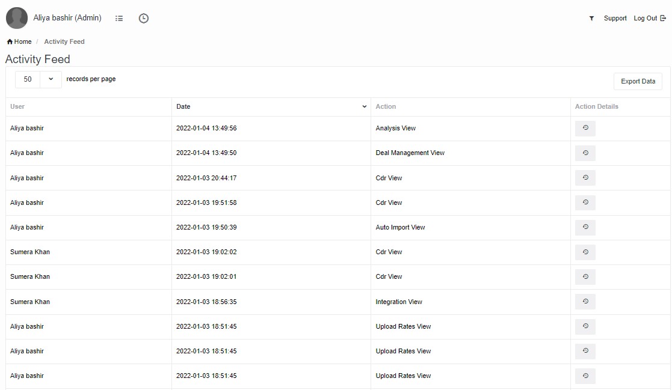Screen dimensions: 672x390
Task: Open the list menu icon beside the username
Action: [119, 19]
